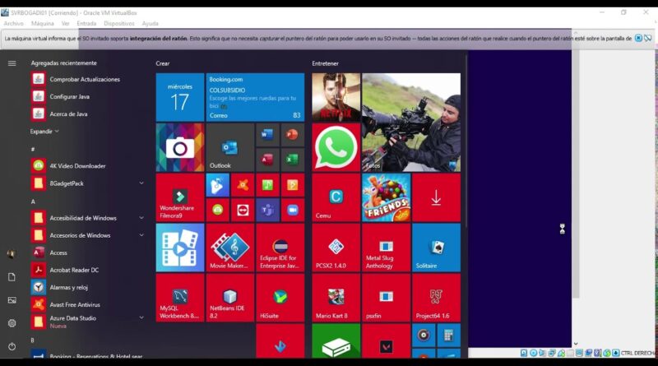658x366 pixels.
Task: Open the red download arrow tile
Action: [x=436, y=197]
